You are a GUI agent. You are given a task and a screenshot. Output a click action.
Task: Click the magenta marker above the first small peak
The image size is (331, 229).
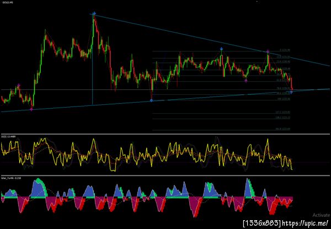coord(19,86)
